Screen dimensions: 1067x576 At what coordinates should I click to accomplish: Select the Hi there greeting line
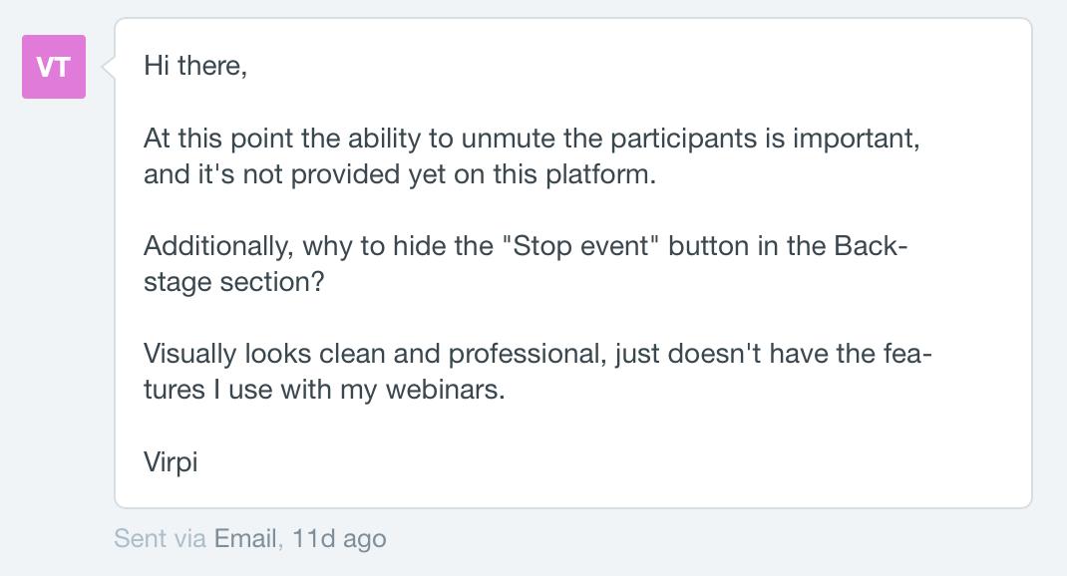pyautogui.click(x=195, y=66)
